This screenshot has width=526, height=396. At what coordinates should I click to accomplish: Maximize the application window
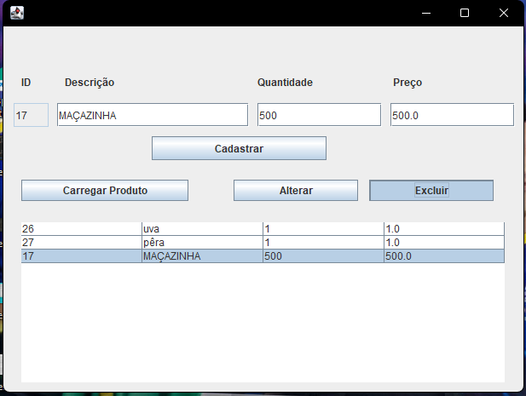pyautogui.click(x=465, y=13)
